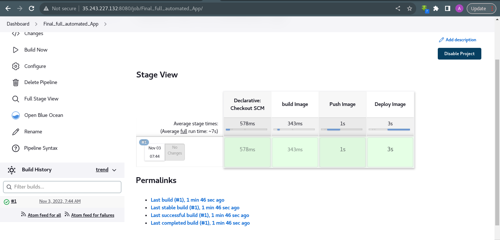
Task: Click inside the Filter builds field
Action: click(x=62, y=187)
